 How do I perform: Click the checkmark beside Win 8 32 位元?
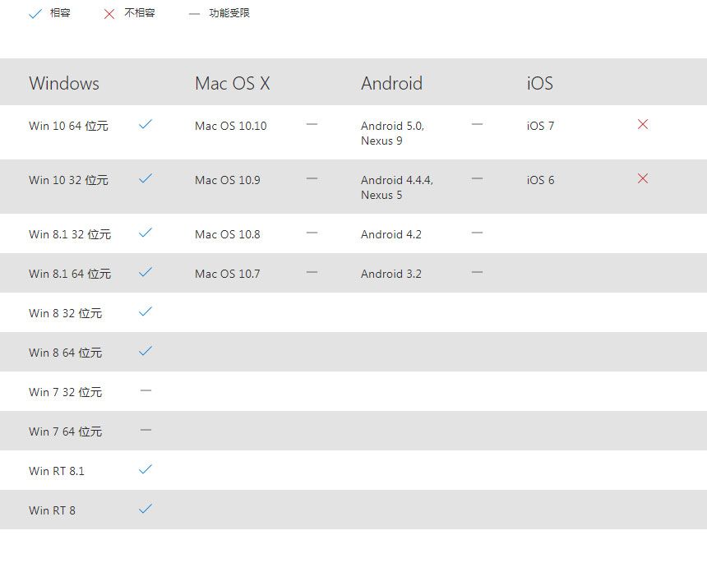(146, 311)
